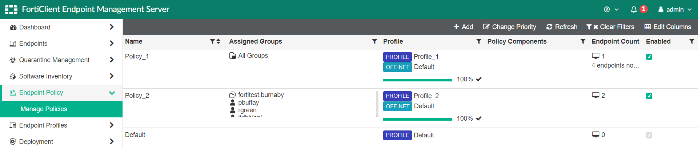Click the Default policy enabled checkbox

click(x=649, y=135)
